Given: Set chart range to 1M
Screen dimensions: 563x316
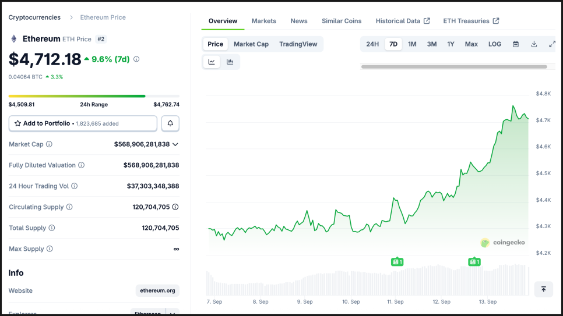Looking at the screenshot, I should pyautogui.click(x=412, y=44).
